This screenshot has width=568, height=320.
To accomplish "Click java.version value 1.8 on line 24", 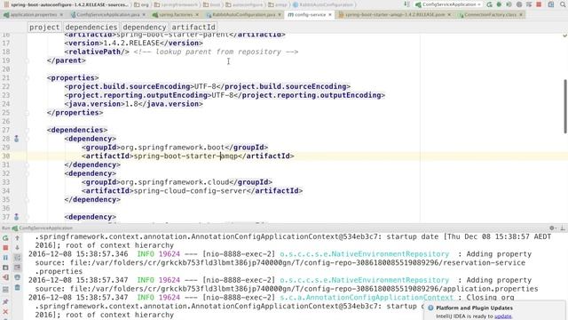I will coord(131,104).
